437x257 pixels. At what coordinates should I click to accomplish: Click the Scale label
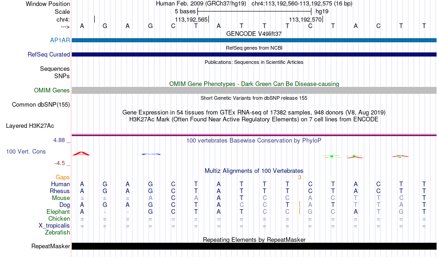pyautogui.click(x=63, y=11)
